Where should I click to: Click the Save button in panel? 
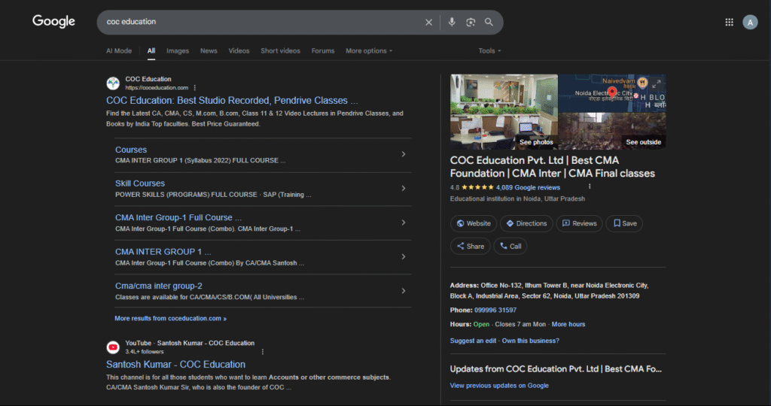[x=625, y=223]
